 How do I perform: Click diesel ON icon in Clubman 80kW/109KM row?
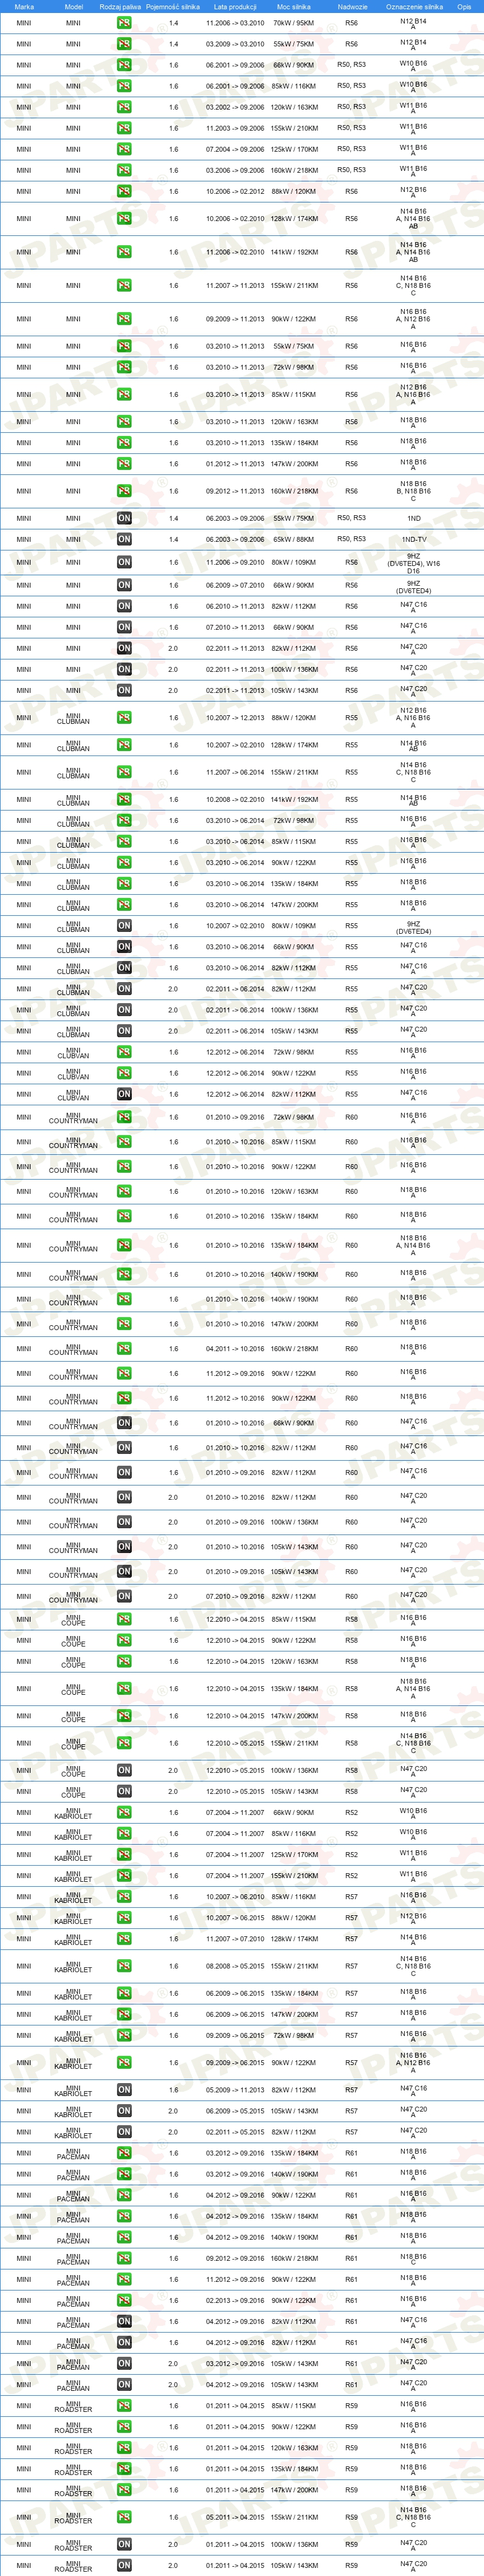point(124,926)
